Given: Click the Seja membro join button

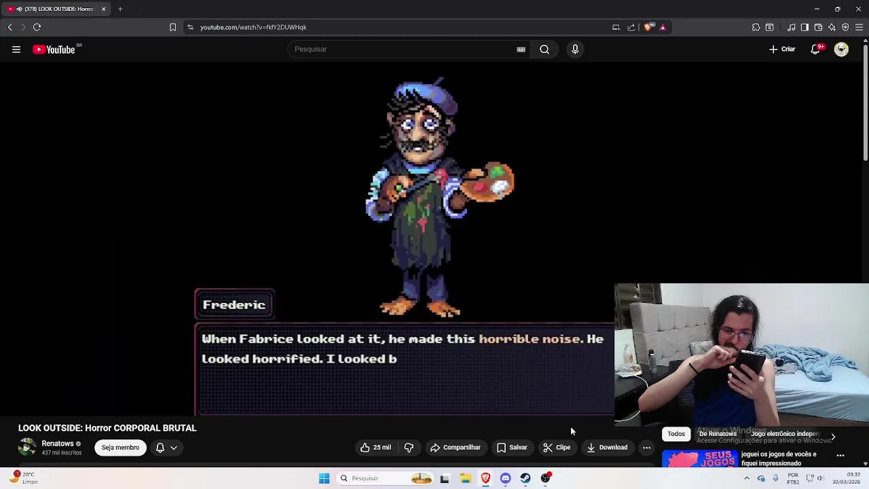Looking at the screenshot, I should (x=120, y=448).
